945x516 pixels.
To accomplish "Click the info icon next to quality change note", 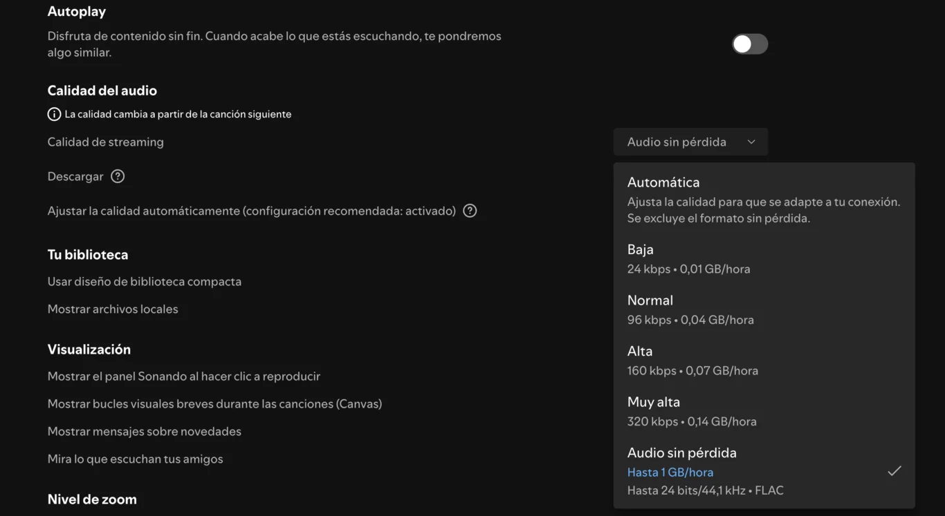I will (54, 114).
